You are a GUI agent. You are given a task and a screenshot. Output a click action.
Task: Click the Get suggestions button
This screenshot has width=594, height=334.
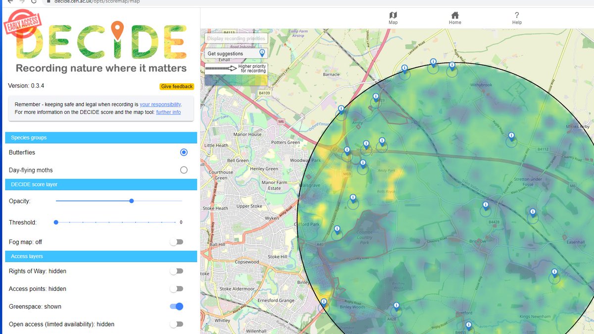click(x=236, y=53)
